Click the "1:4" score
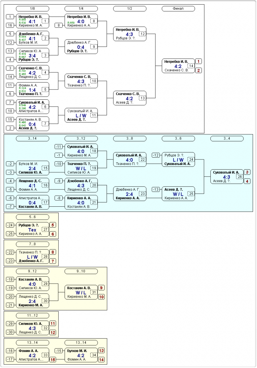The height and width of the screenshot is (368, 257). coord(32,90)
